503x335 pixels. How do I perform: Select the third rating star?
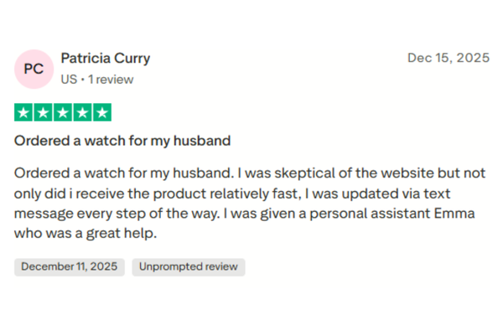pos(63,112)
